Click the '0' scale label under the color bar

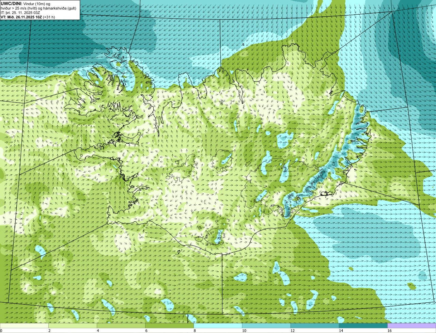tap(1, 331)
